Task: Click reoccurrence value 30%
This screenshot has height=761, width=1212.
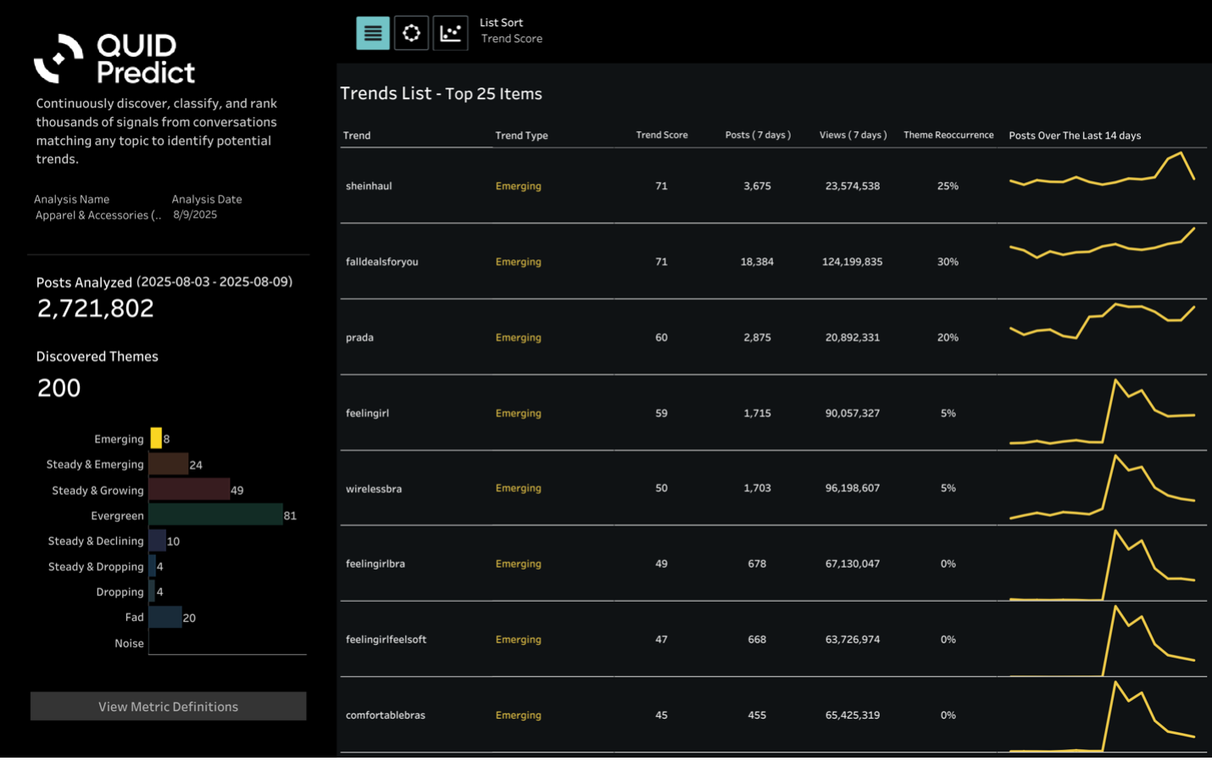Action: click(x=948, y=262)
